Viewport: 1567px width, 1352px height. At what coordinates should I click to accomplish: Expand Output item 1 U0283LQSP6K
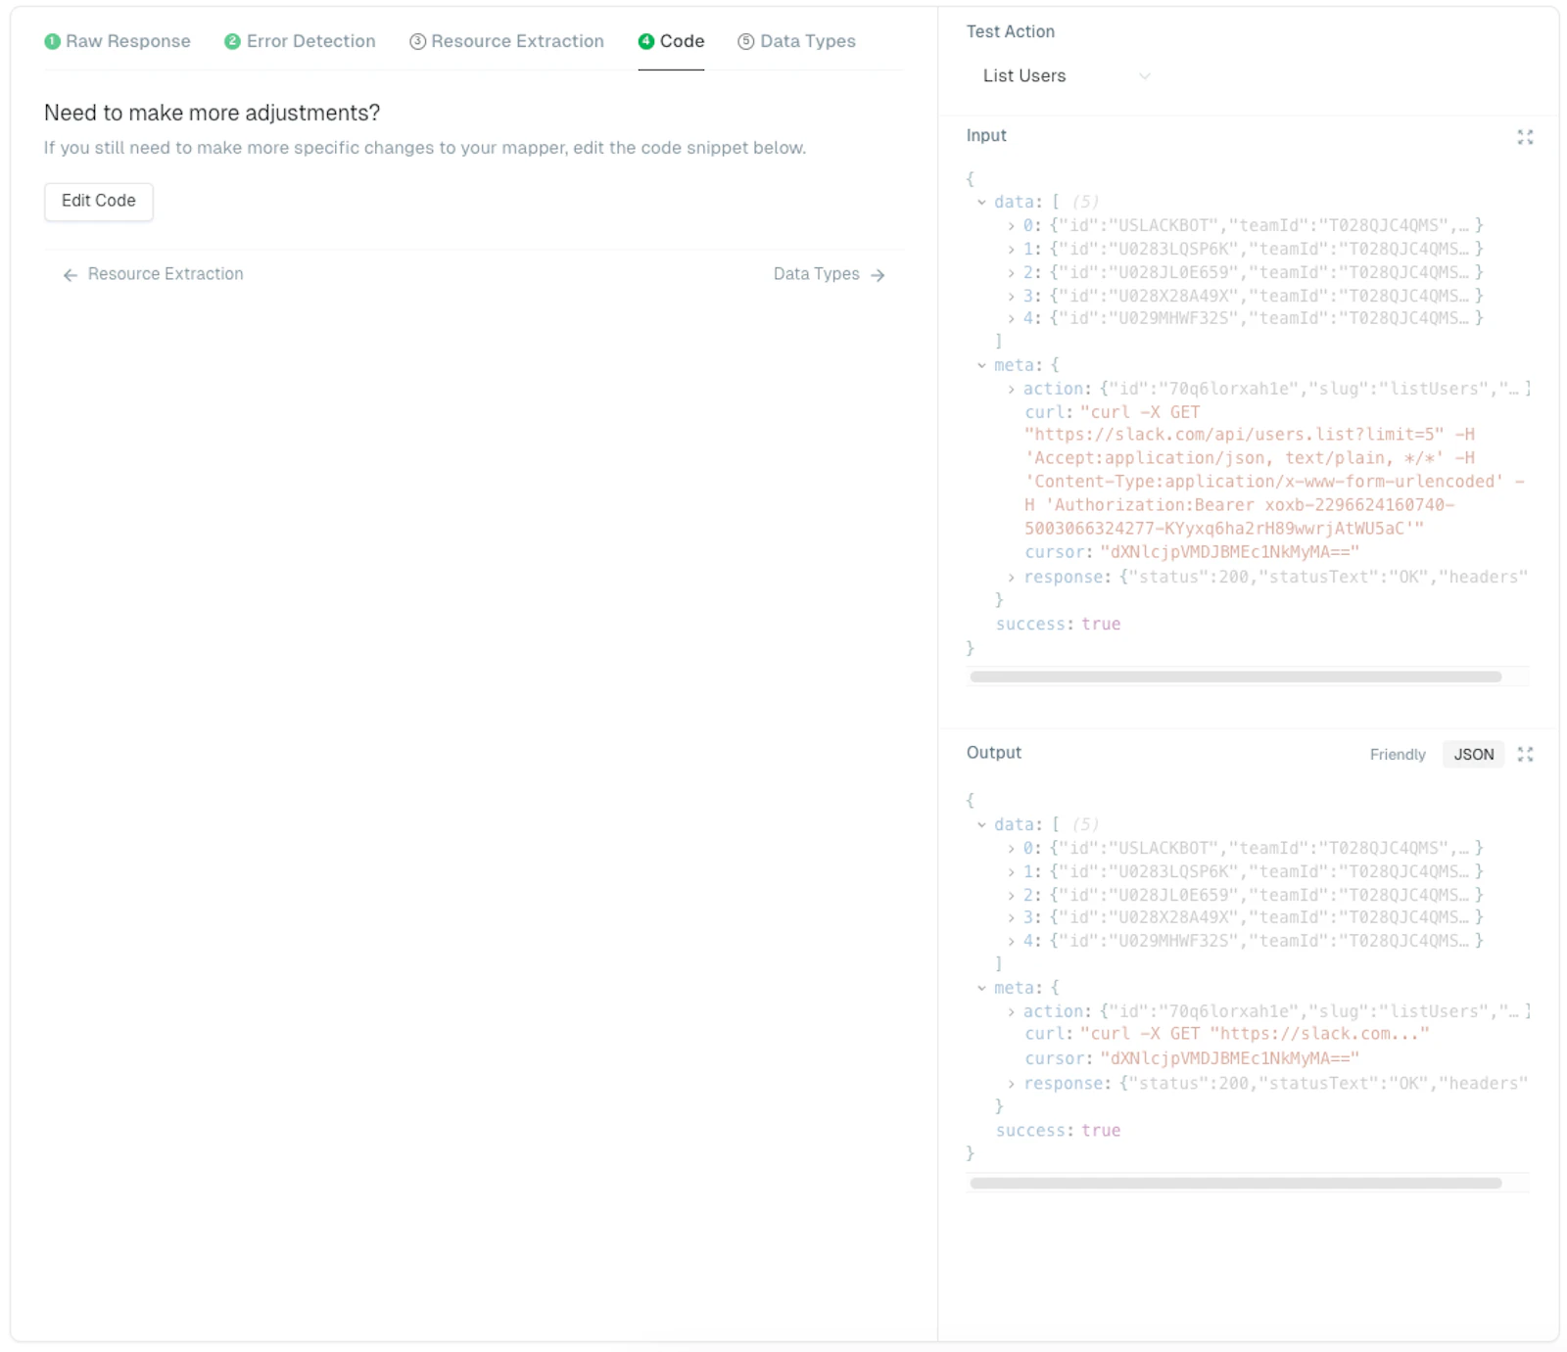[1011, 872]
